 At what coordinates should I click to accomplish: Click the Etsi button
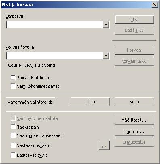(x=135, y=19)
